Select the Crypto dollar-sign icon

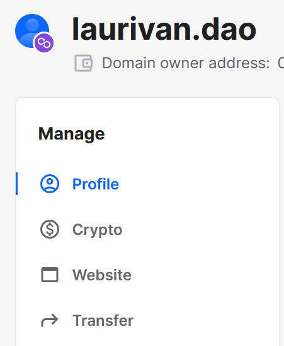(x=50, y=229)
